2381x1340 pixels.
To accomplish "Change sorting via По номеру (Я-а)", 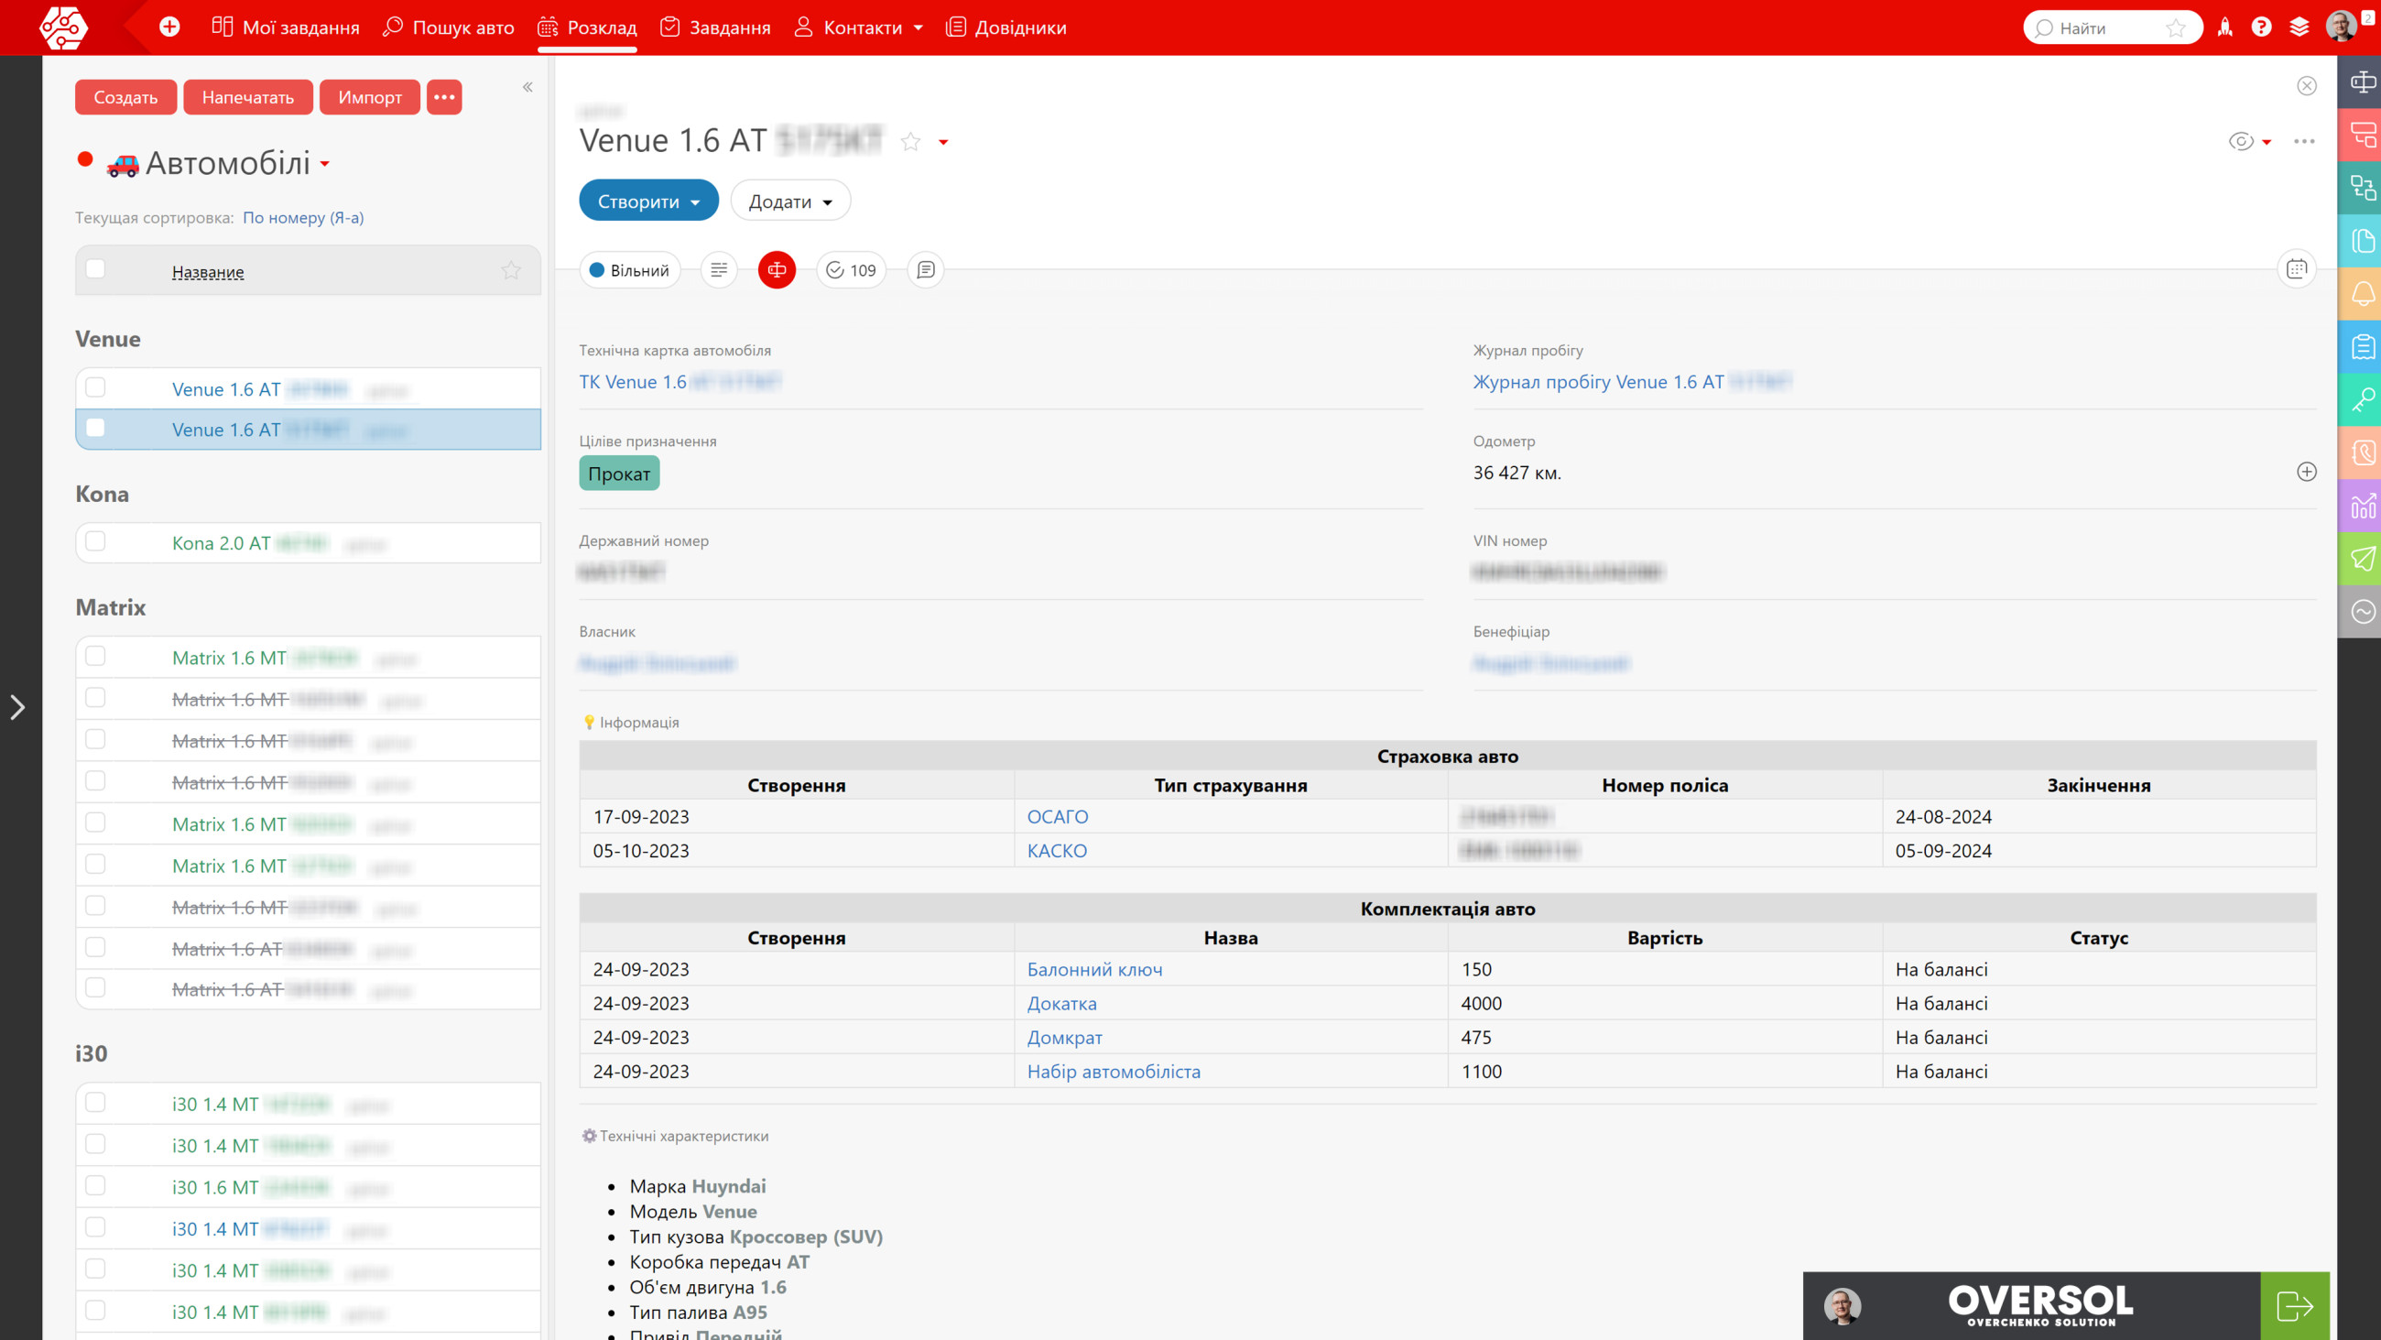I will point(303,217).
